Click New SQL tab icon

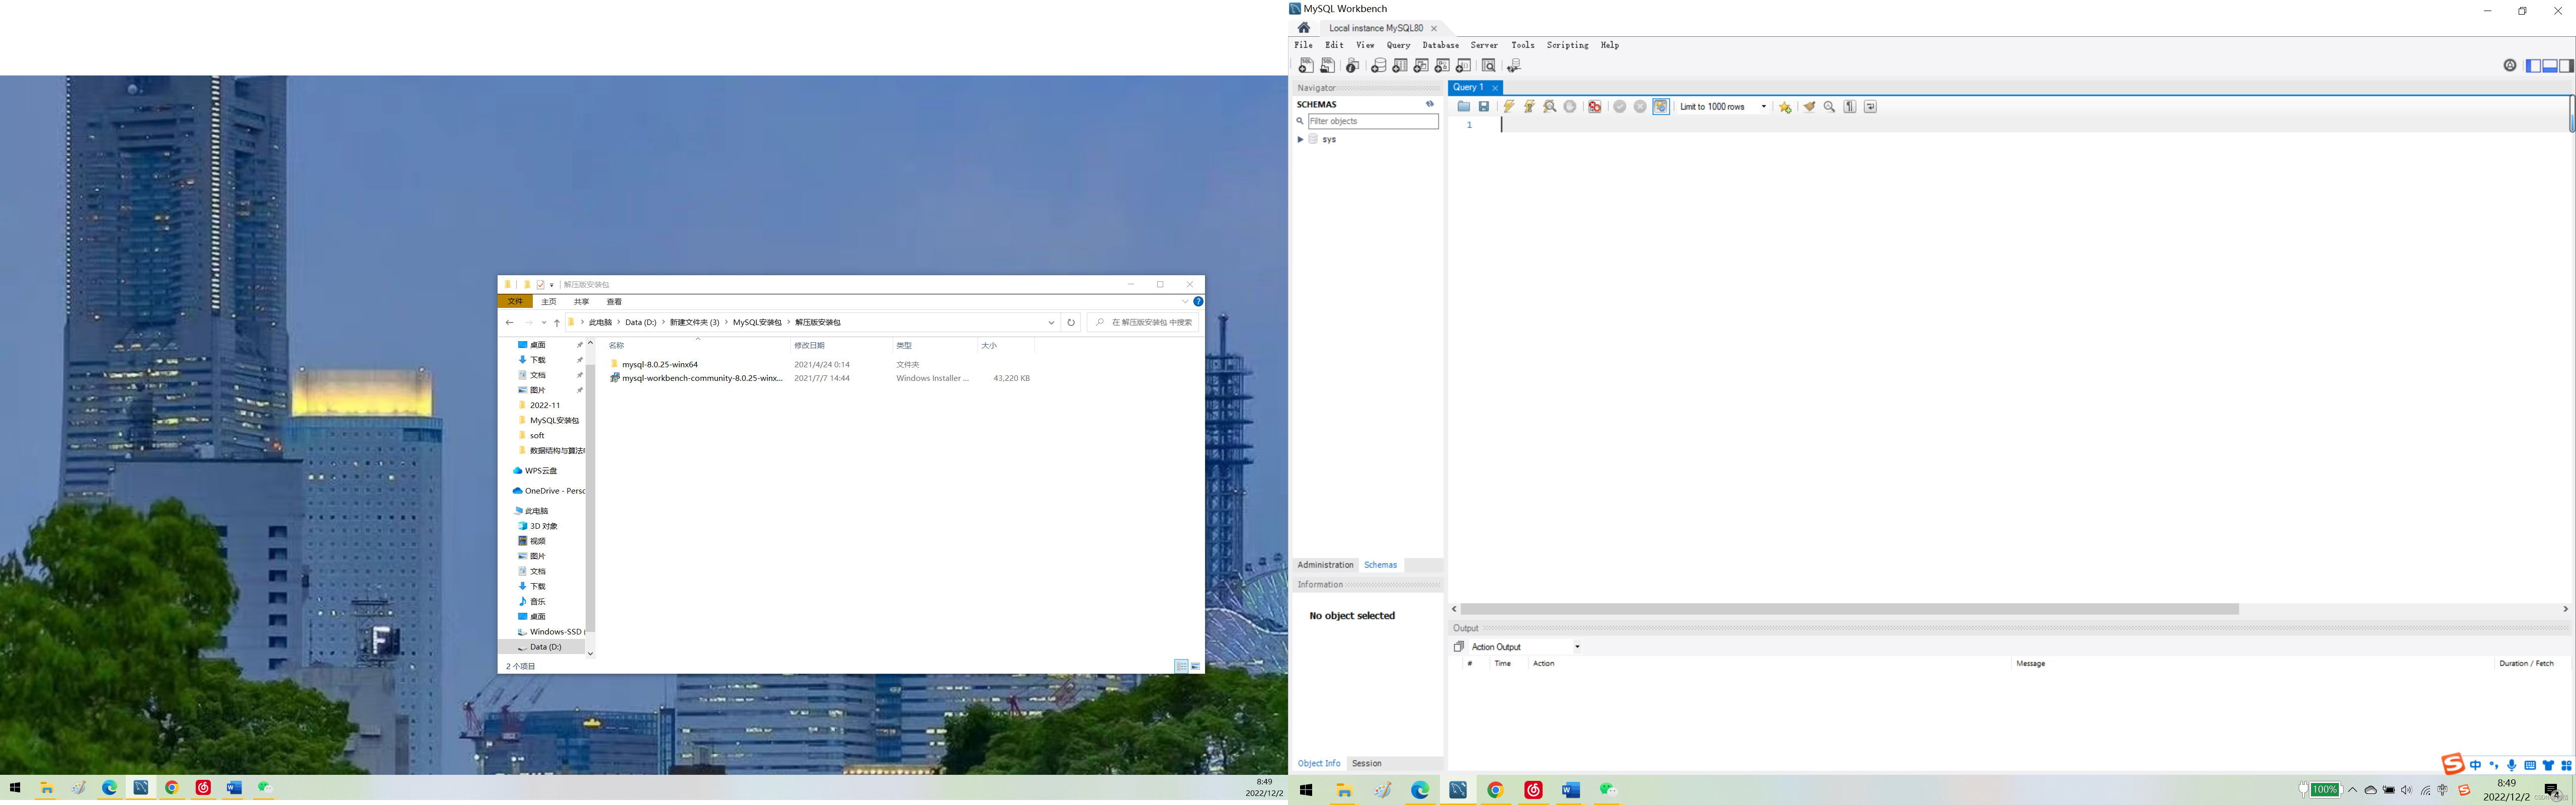(x=1306, y=66)
